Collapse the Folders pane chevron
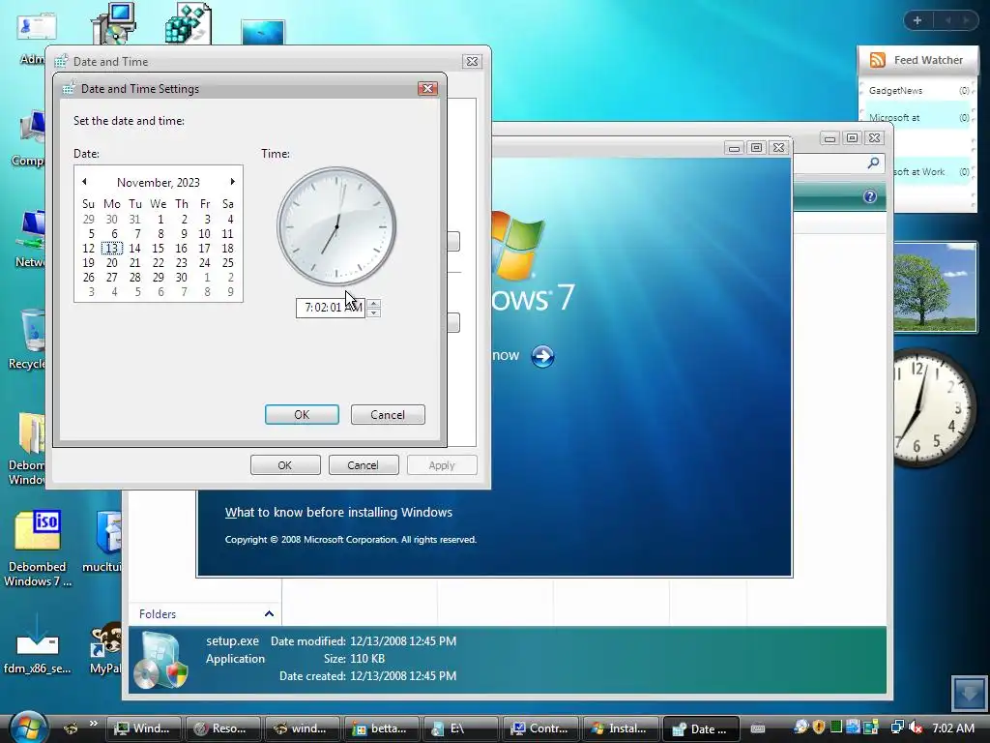 [269, 613]
